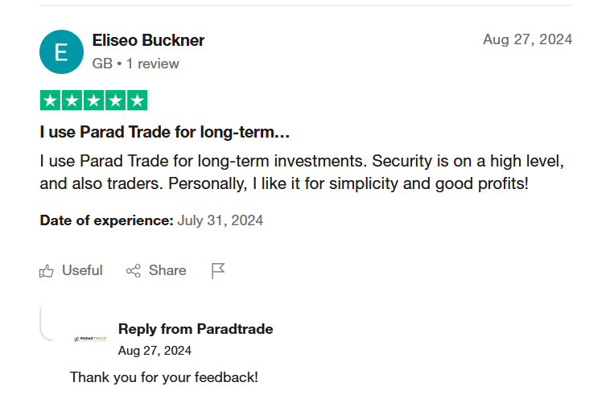Screen dimensions: 614x403
Task: Click the thumbs-up icon beside Useful
Action: pos(46,271)
